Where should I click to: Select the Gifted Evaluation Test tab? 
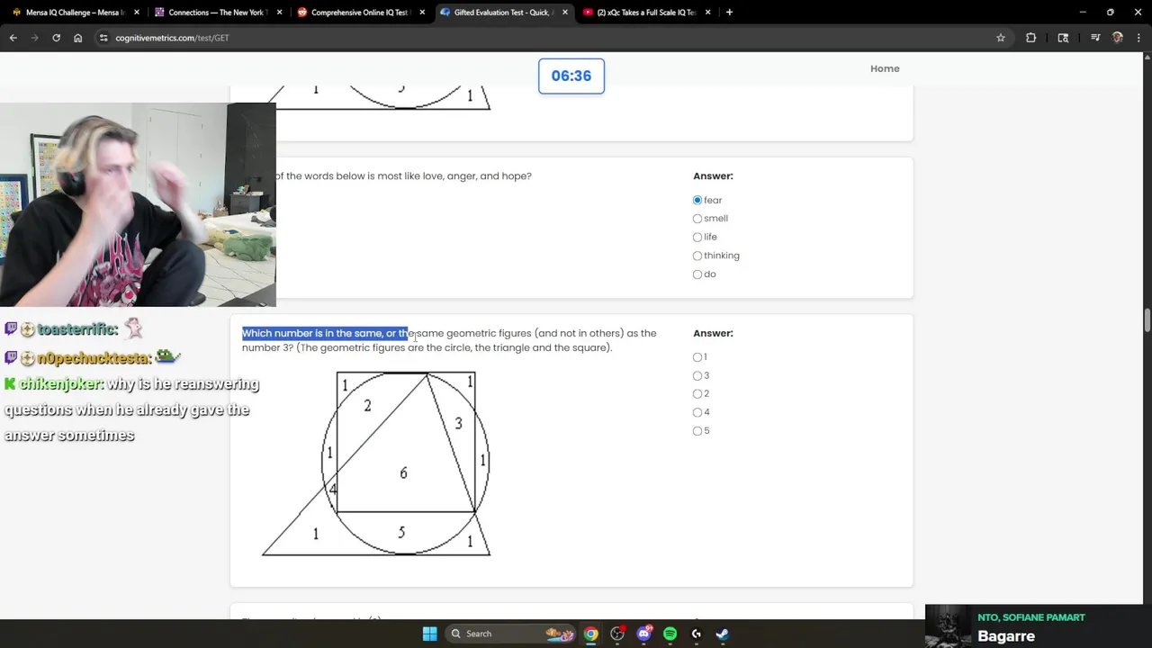(502, 13)
